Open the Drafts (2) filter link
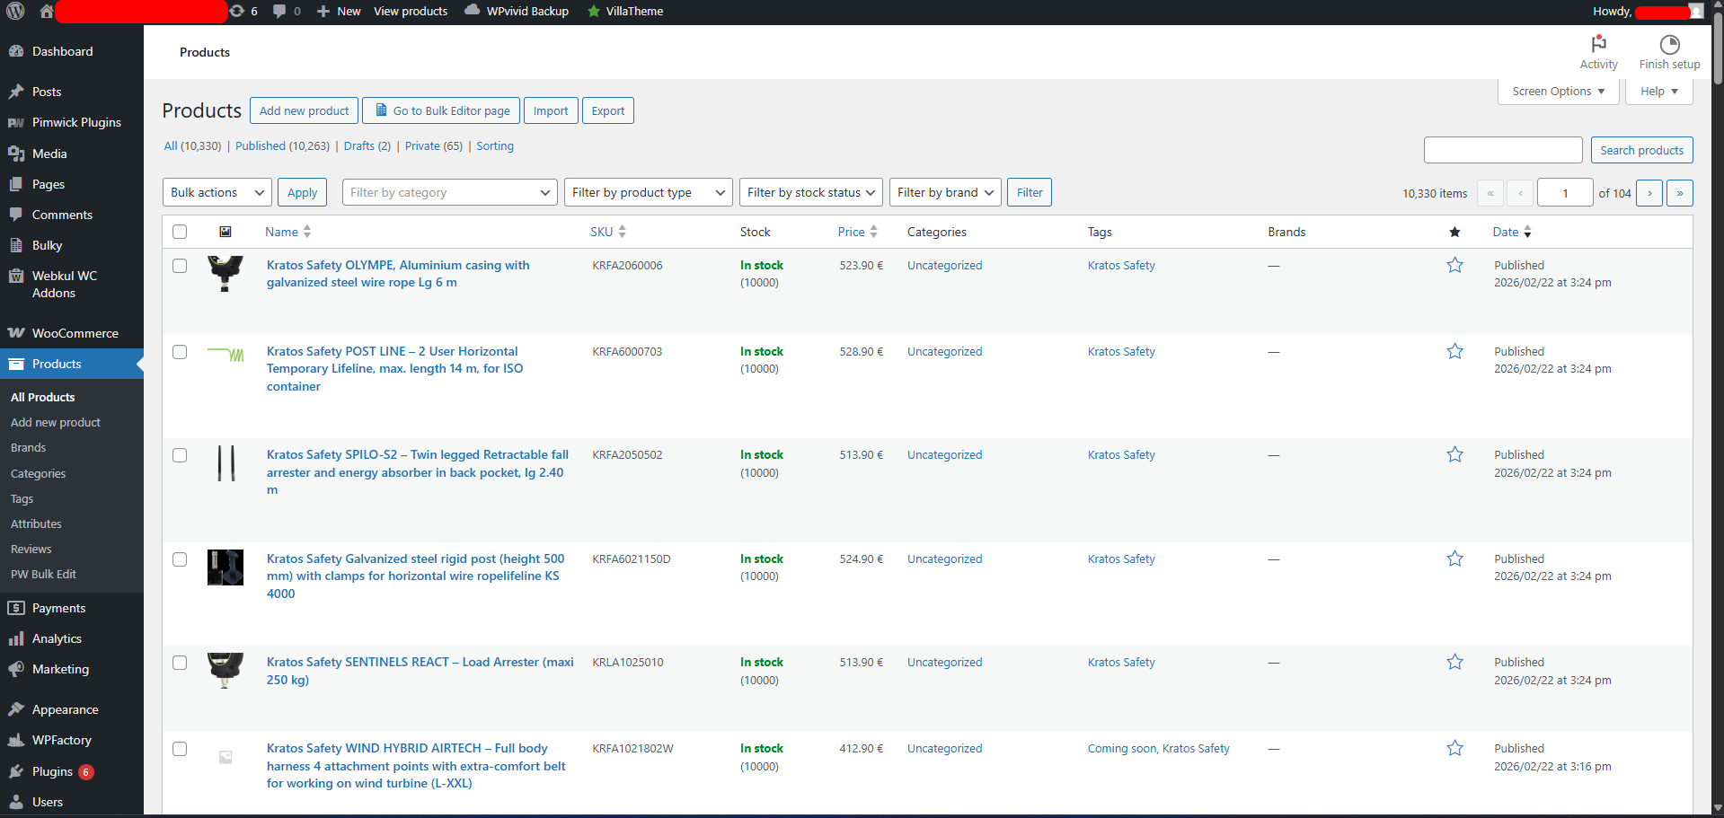The height and width of the screenshot is (818, 1724). point(367,146)
